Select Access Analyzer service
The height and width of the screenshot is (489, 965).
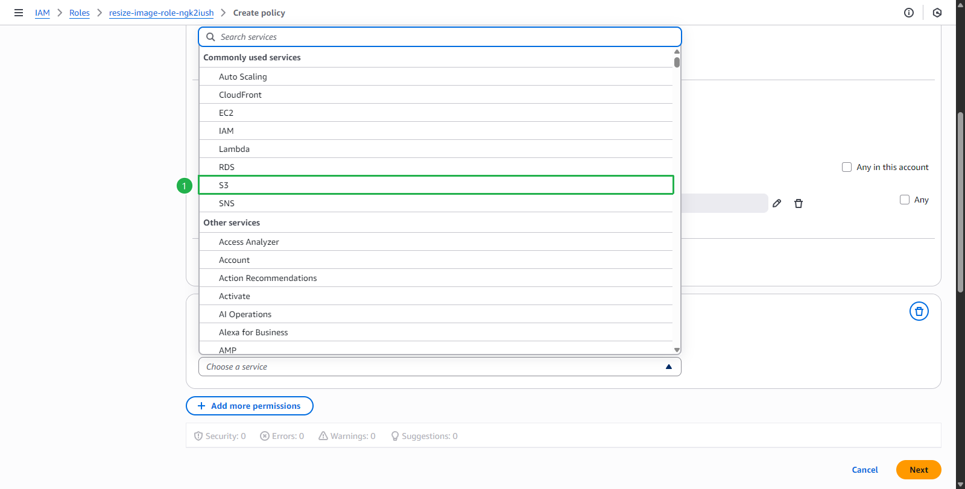[436, 242]
